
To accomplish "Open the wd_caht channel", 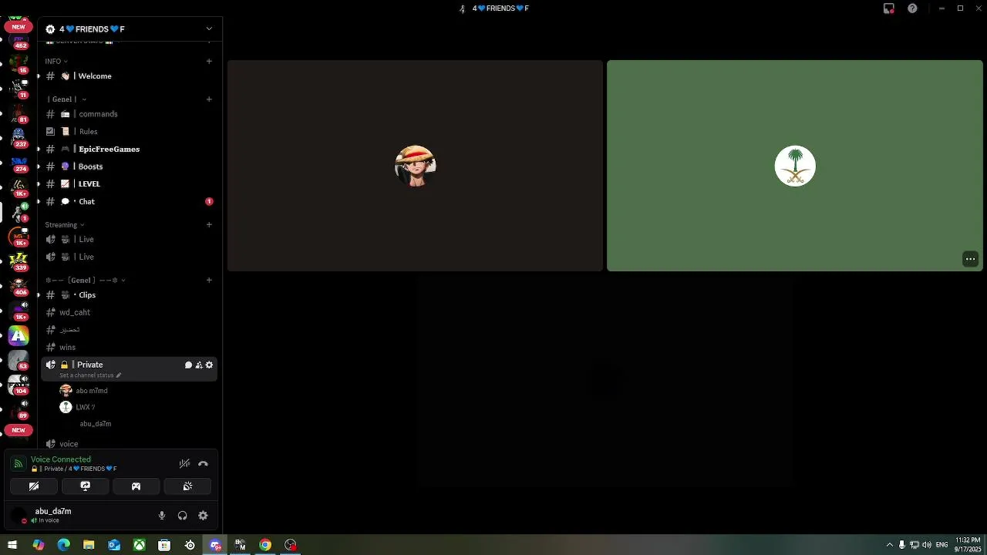I will point(129,313).
